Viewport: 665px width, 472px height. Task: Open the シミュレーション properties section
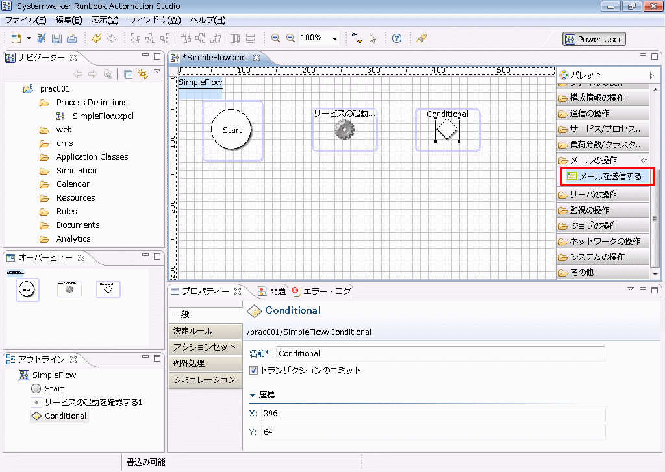coord(205,380)
